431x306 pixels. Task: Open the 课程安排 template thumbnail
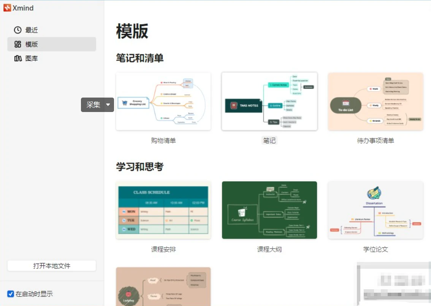(x=163, y=210)
